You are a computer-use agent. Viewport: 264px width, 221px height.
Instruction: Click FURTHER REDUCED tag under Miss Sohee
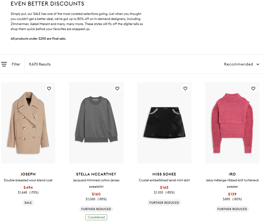164,203
